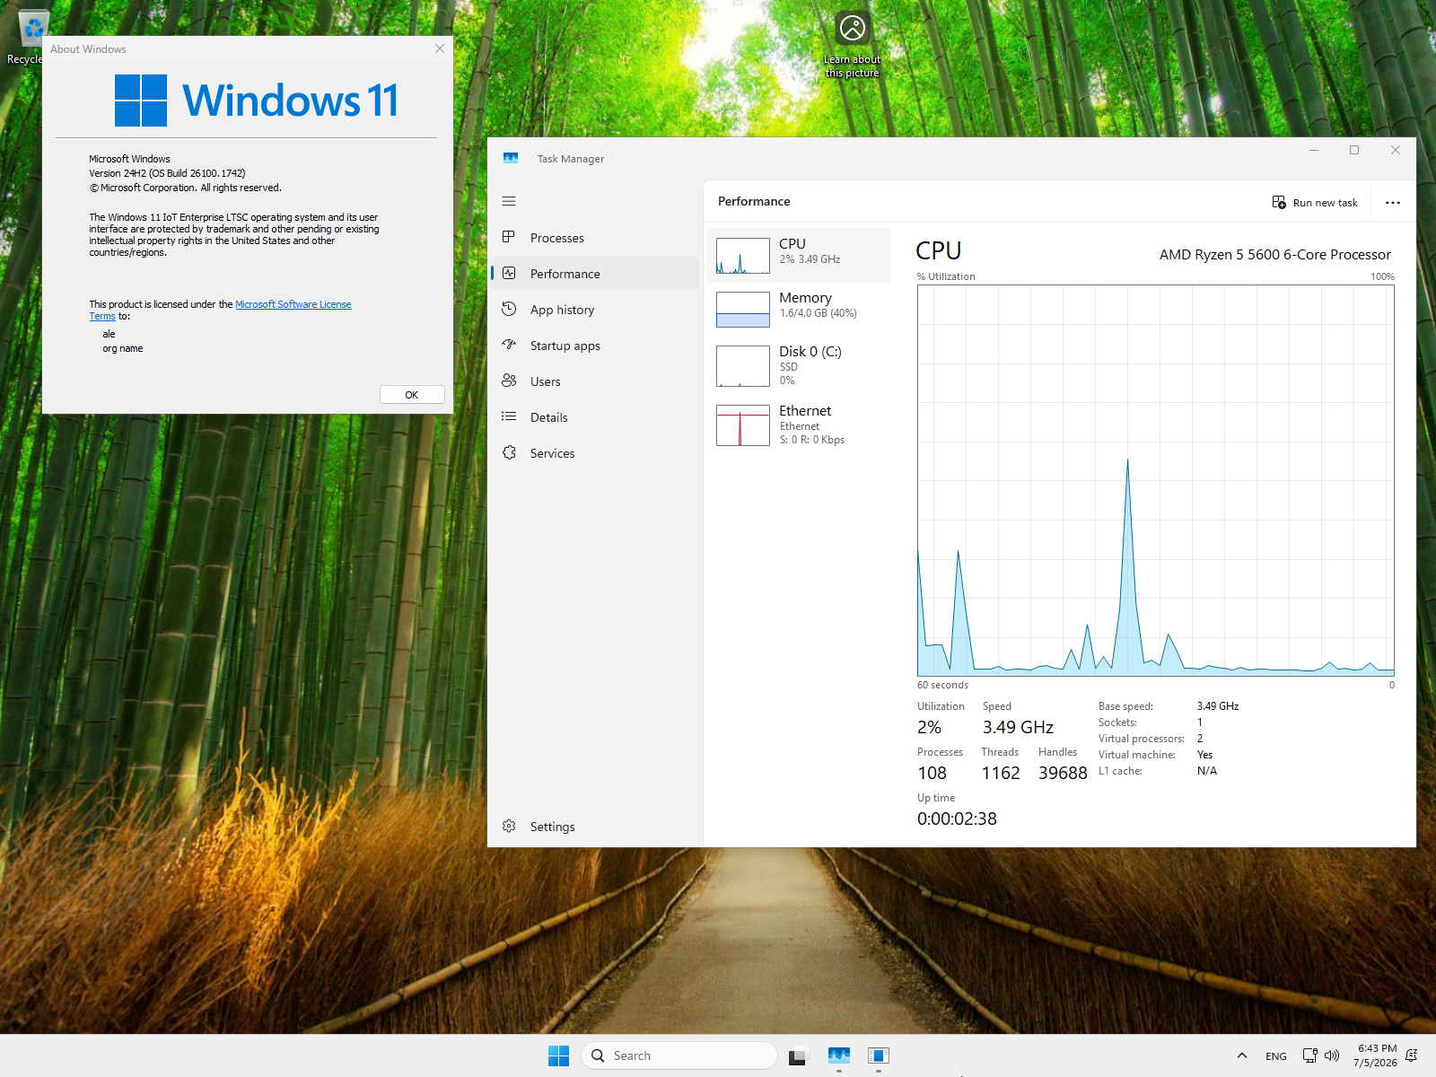Maximize the Task Manager window
The width and height of the screenshot is (1436, 1077).
coord(1354,150)
